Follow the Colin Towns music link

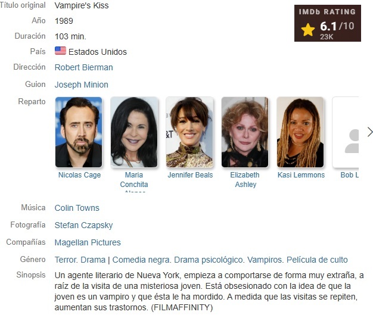[x=77, y=208]
